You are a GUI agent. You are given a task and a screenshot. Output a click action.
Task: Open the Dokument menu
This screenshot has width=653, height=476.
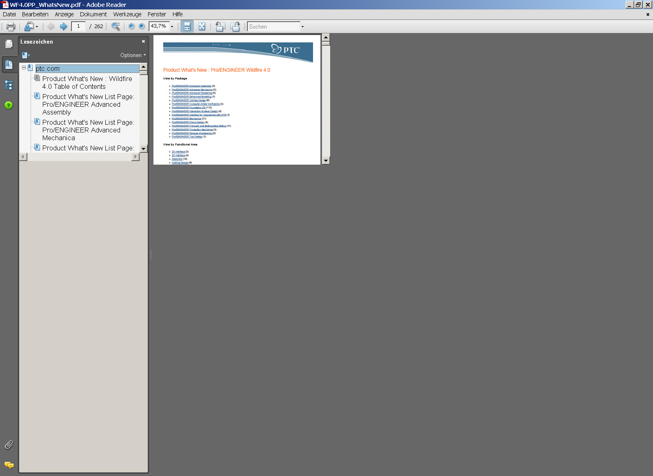tap(93, 14)
